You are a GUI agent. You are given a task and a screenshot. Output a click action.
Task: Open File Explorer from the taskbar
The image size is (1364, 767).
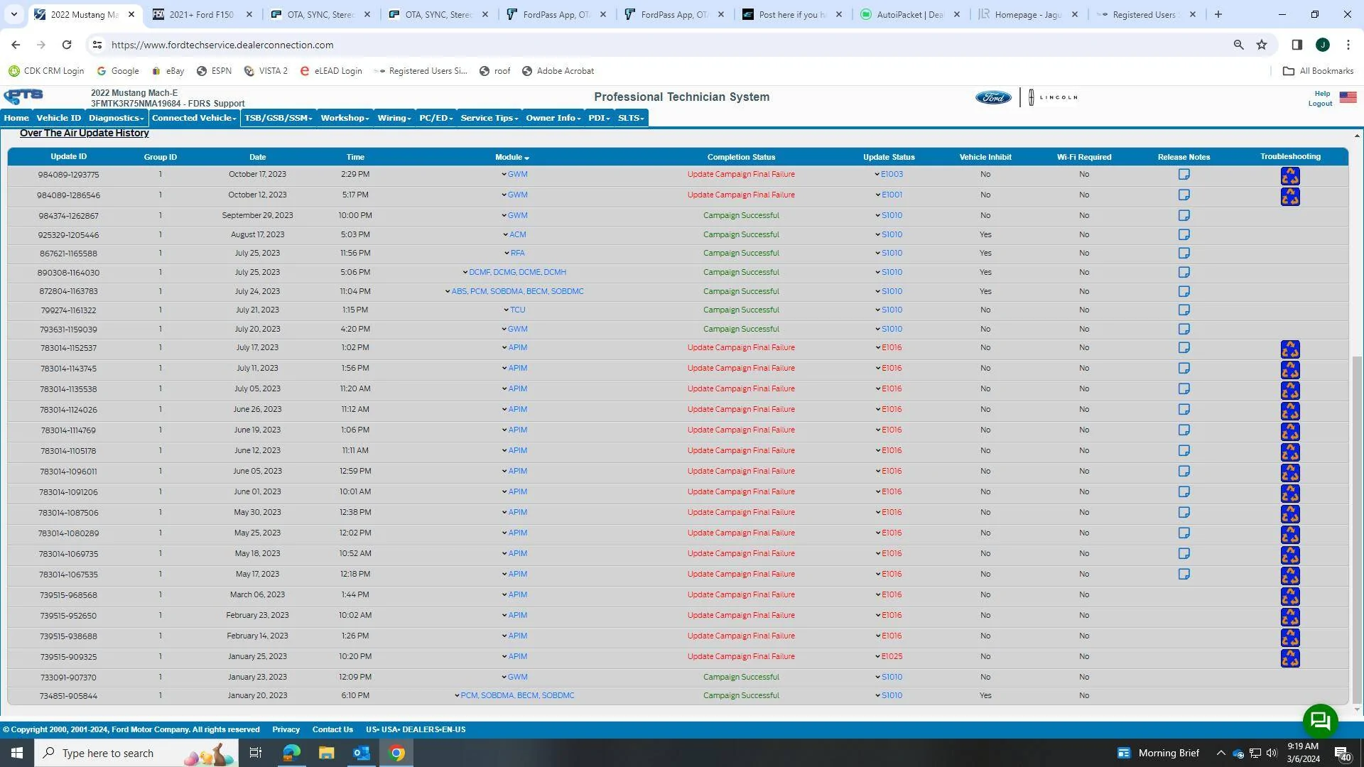point(326,753)
